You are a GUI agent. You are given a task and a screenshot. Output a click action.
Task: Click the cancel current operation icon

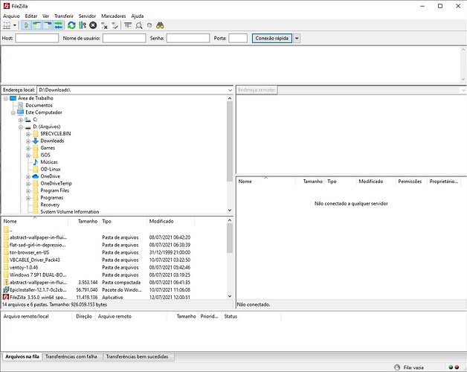click(x=93, y=25)
